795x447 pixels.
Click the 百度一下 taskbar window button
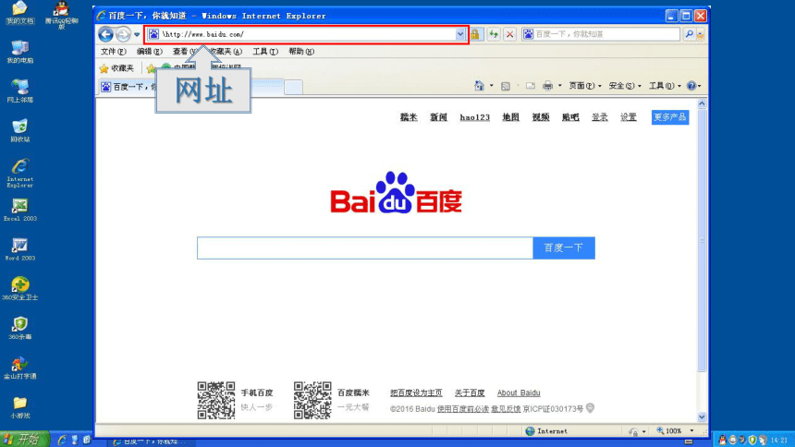tap(150, 442)
